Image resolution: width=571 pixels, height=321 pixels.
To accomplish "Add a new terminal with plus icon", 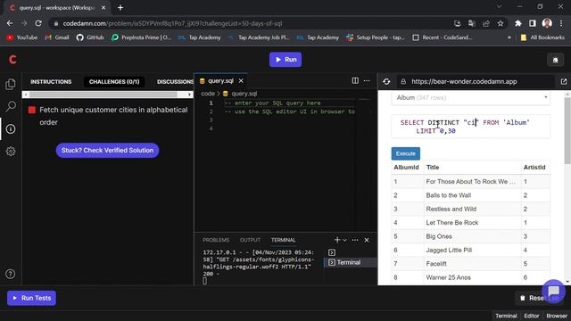I will click(337, 240).
